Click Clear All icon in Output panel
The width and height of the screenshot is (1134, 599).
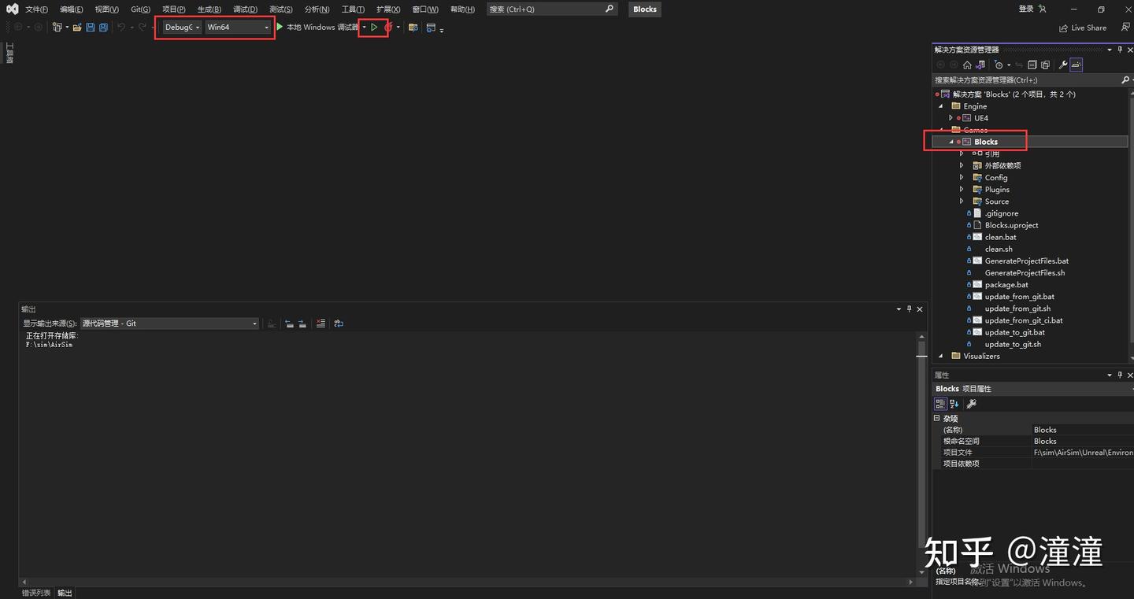tap(321, 324)
